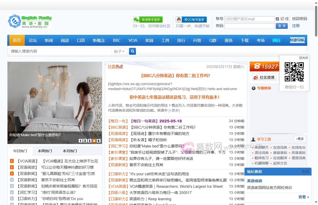Expand the 快捷导航 quick navigation menu

297,40
